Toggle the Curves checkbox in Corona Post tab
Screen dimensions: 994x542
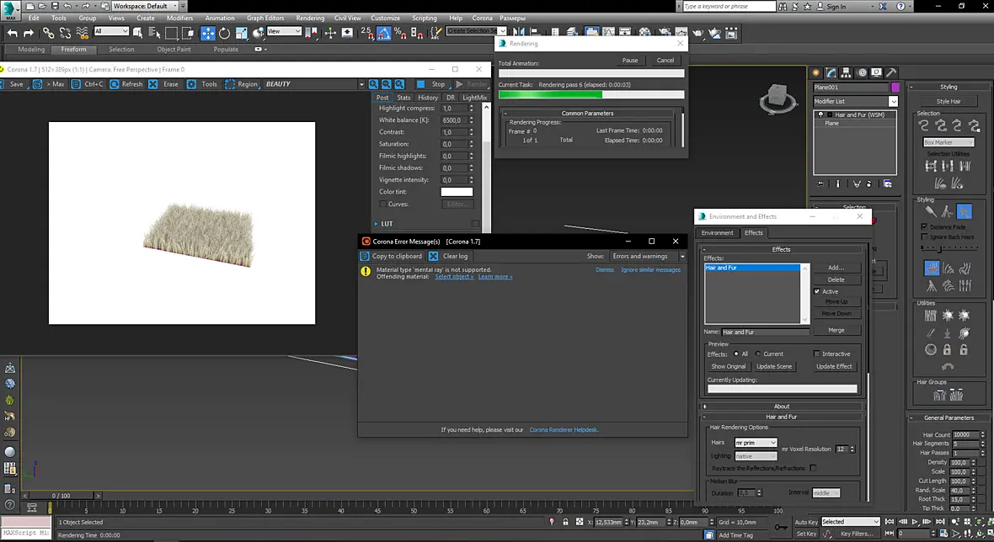[x=383, y=204]
